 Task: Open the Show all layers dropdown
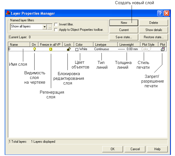click(x=45, y=27)
